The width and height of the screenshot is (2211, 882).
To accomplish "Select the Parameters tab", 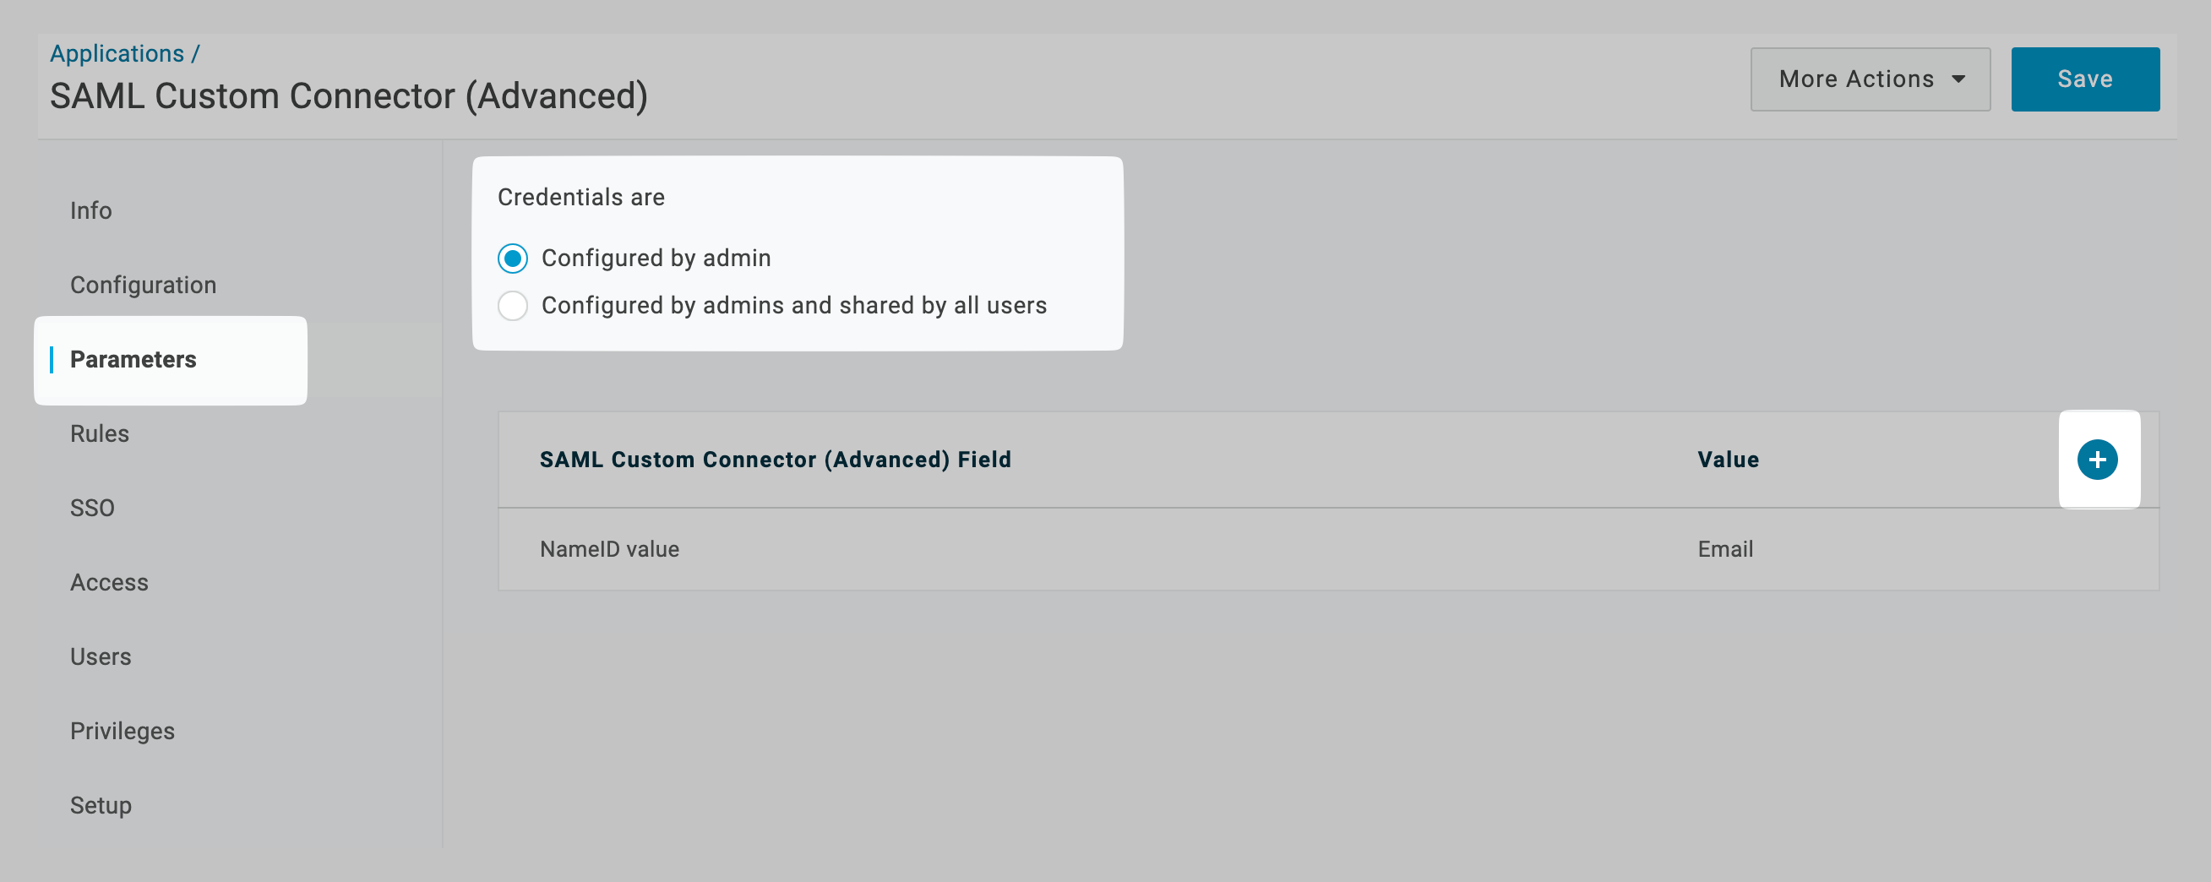I will (133, 360).
